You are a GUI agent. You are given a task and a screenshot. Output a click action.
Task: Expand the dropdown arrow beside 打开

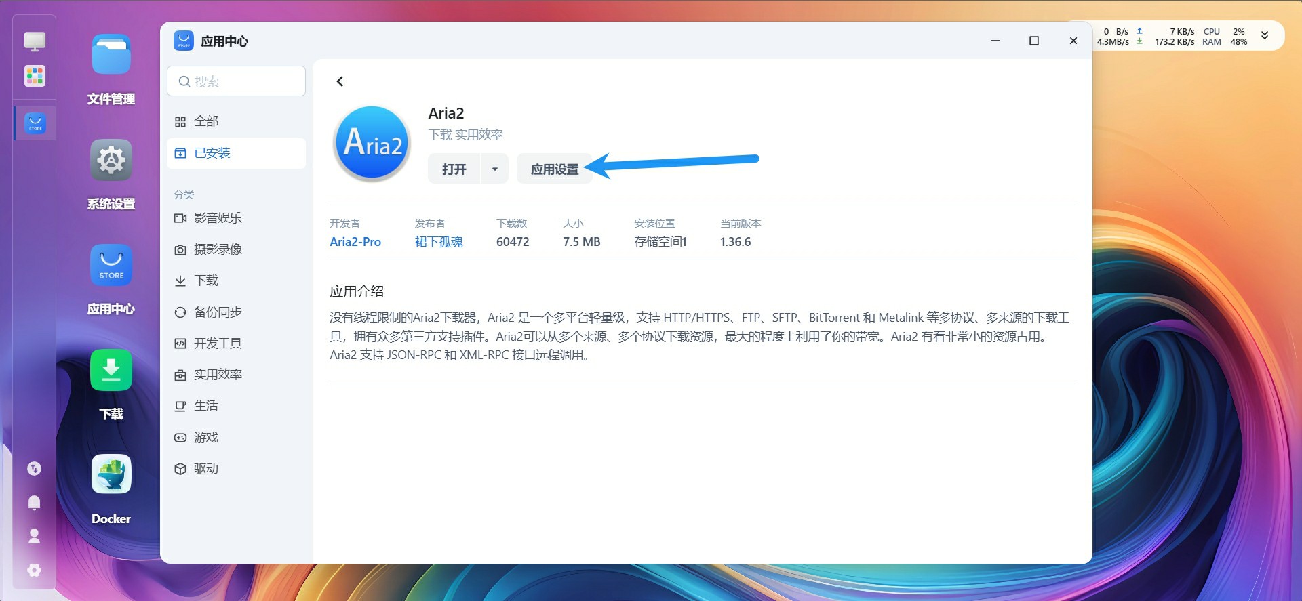495,169
